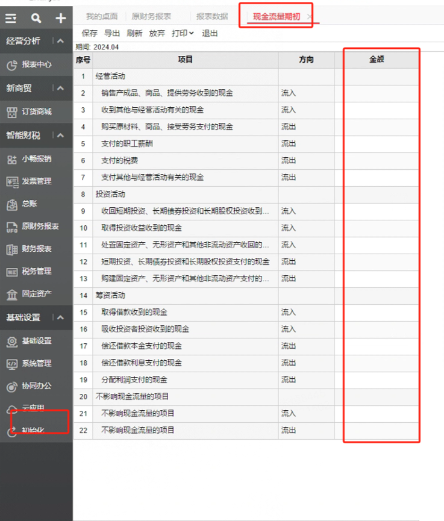Viewport: 444px width, 521px height.
Task: Select row 经营活动
Action: 246,76
